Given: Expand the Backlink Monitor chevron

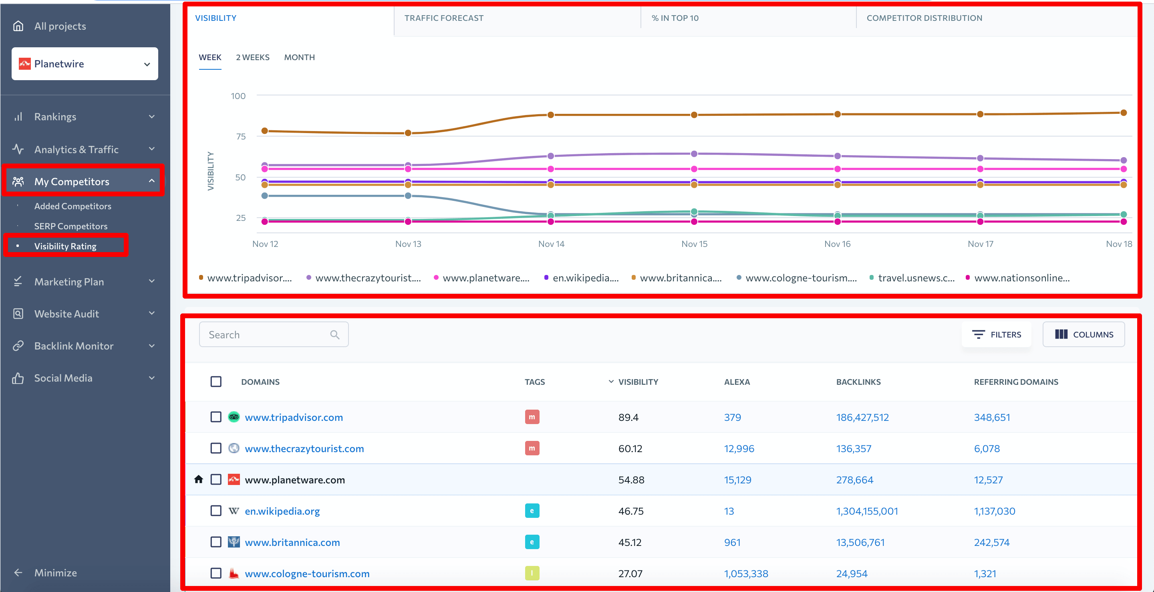Looking at the screenshot, I should (x=152, y=346).
